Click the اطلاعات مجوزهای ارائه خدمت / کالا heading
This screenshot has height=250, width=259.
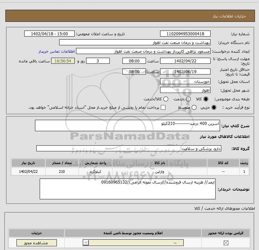point(224,208)
